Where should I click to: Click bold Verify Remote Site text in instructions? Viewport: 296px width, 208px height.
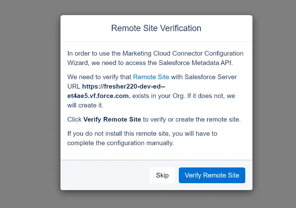tap(112, 120)
